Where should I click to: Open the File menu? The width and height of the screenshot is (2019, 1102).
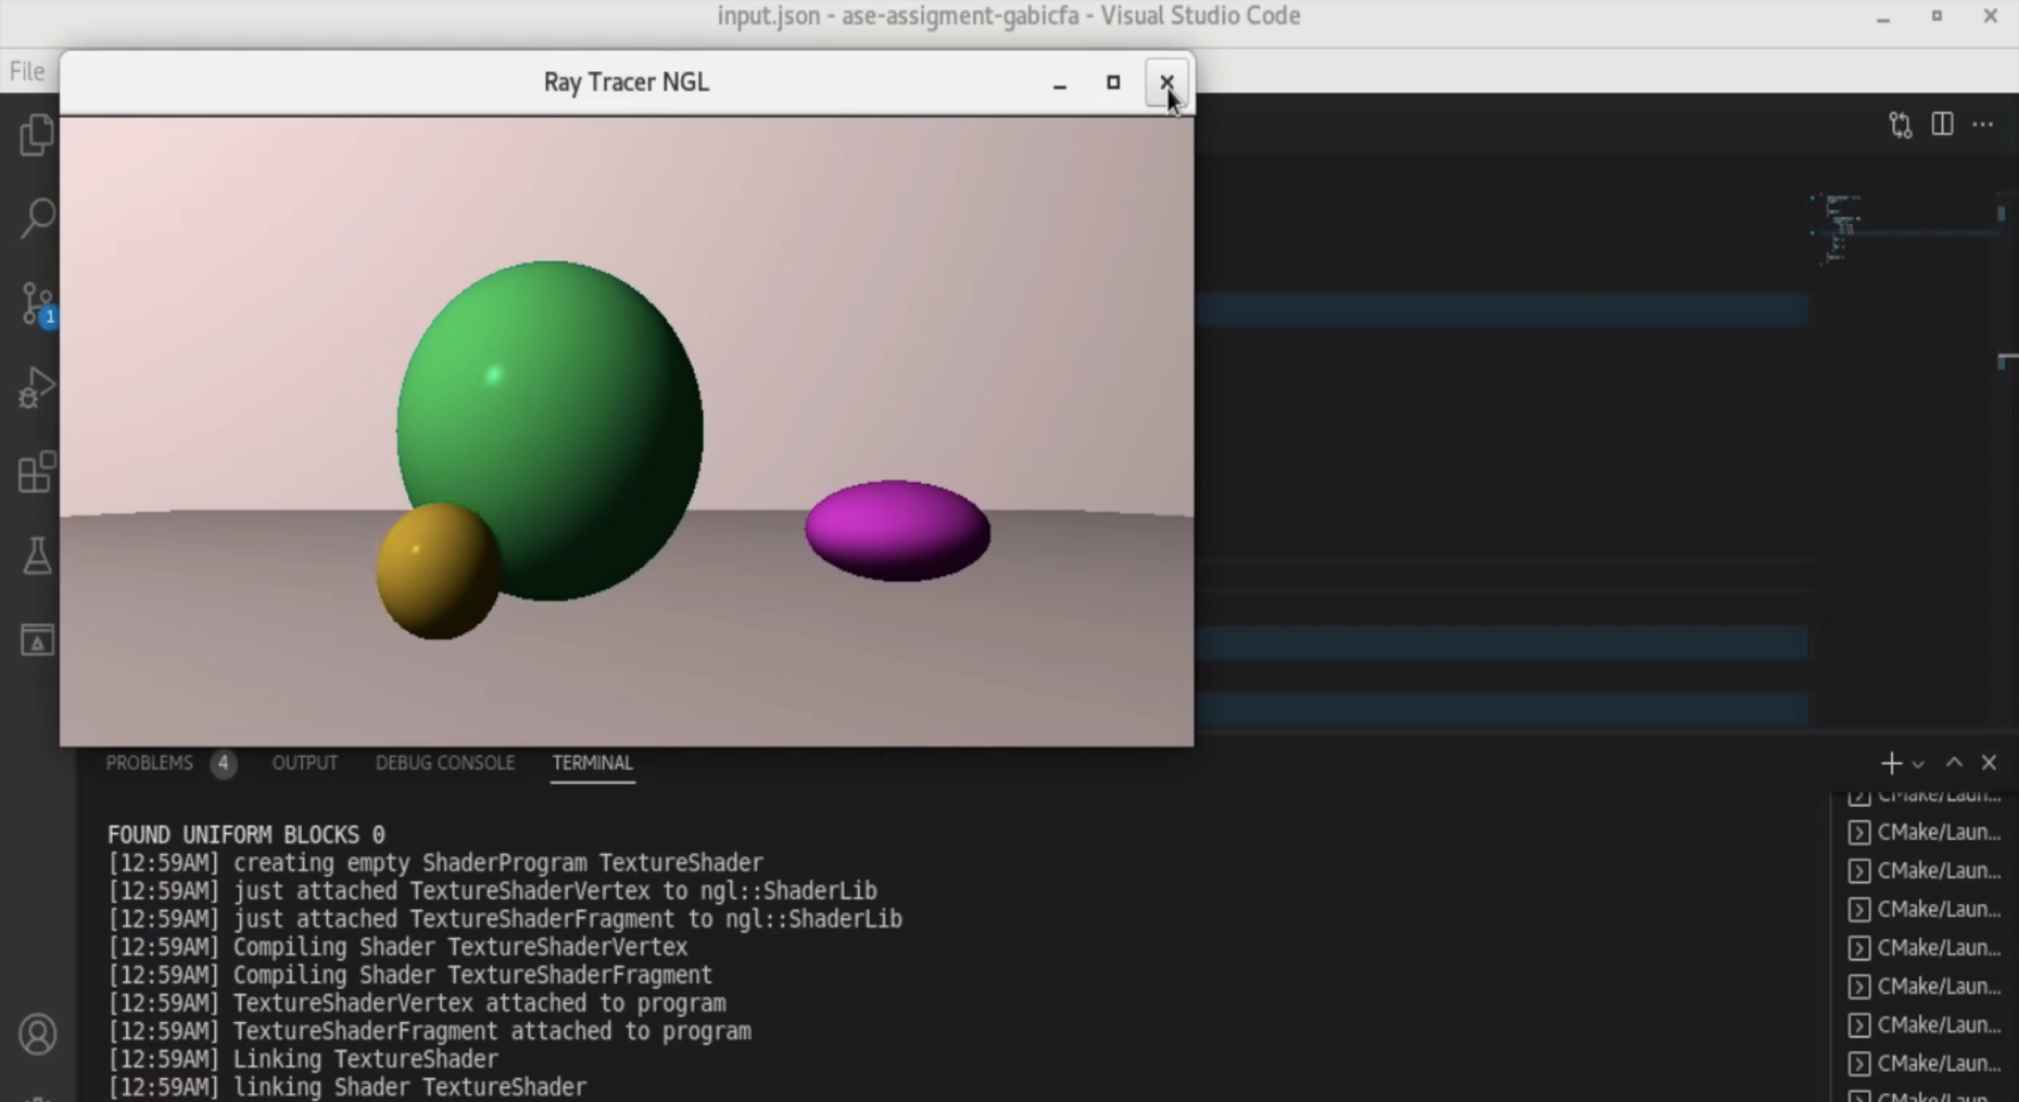point(26,71)
